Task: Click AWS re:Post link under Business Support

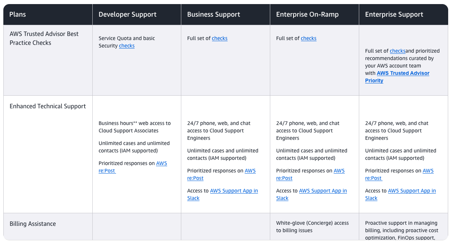Action: click(250, 171)
